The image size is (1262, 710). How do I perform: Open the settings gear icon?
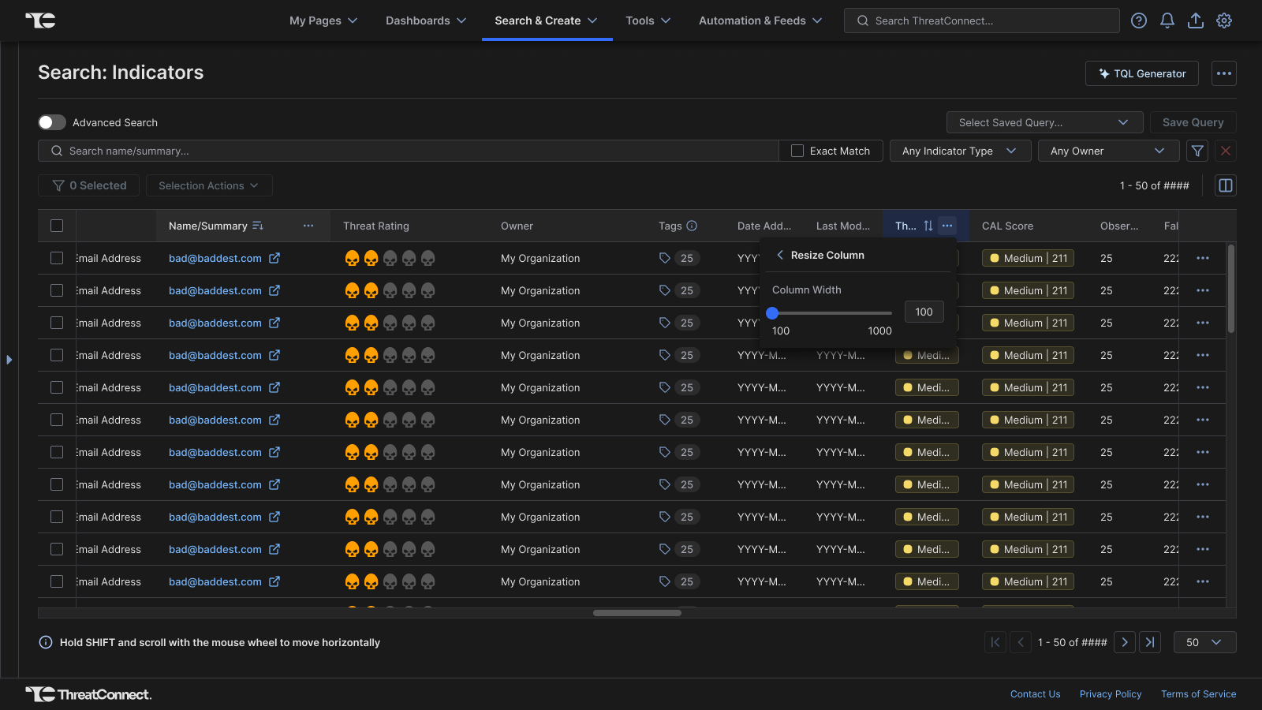[1223, 21]
